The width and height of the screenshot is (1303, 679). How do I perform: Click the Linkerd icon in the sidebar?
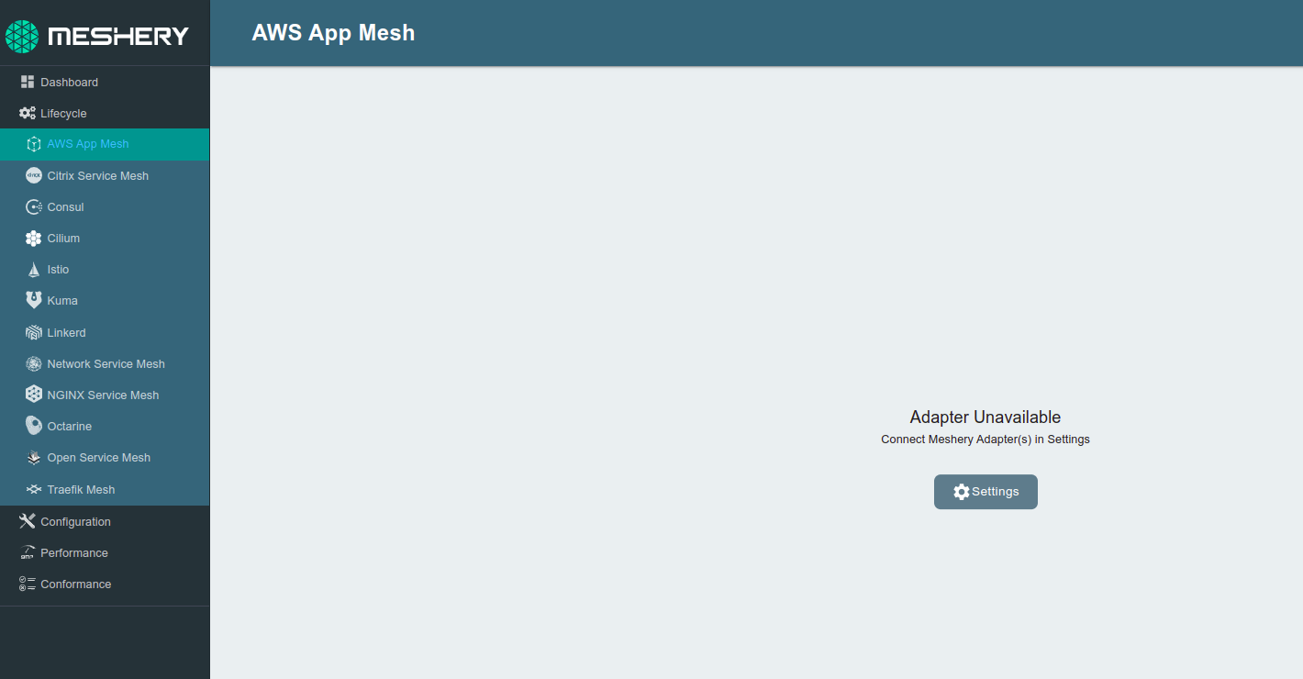point(33,332)
